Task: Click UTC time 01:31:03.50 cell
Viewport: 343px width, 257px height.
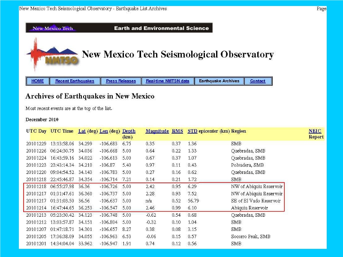Action: point(62,201)
